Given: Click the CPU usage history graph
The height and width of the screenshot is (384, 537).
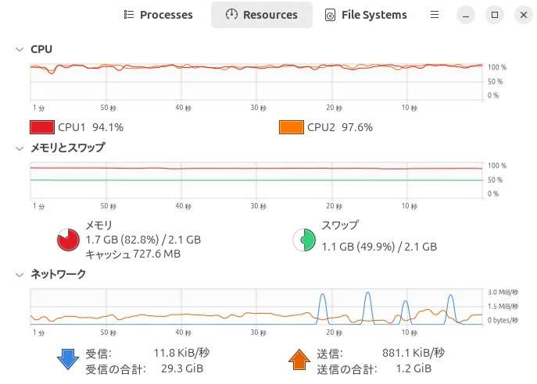Looking at the screenshot, I should click(256, 82).
